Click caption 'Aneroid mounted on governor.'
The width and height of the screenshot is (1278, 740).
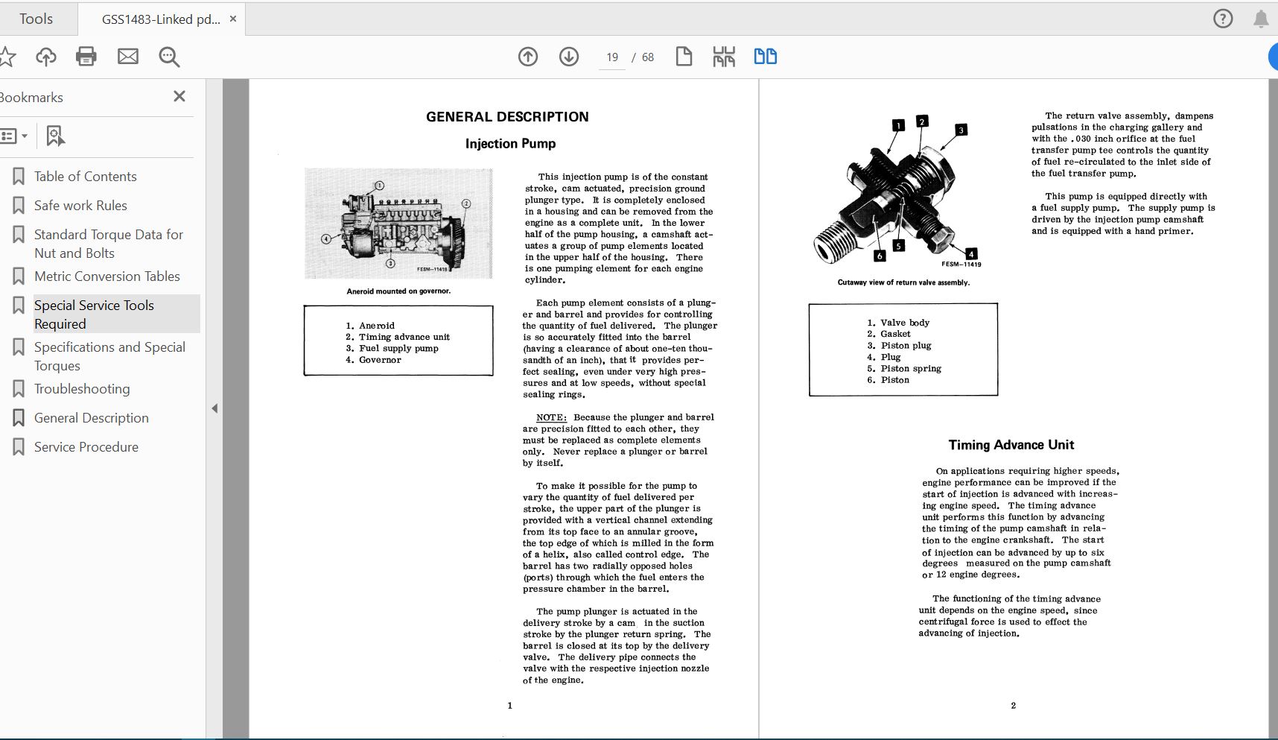point(398,291)
